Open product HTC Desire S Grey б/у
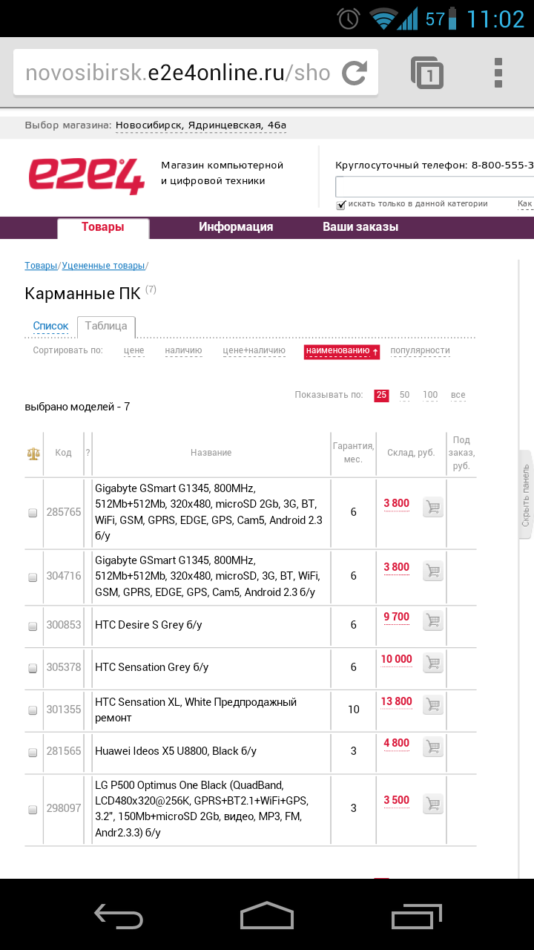534x950 pixels. [x=148, y=625]
